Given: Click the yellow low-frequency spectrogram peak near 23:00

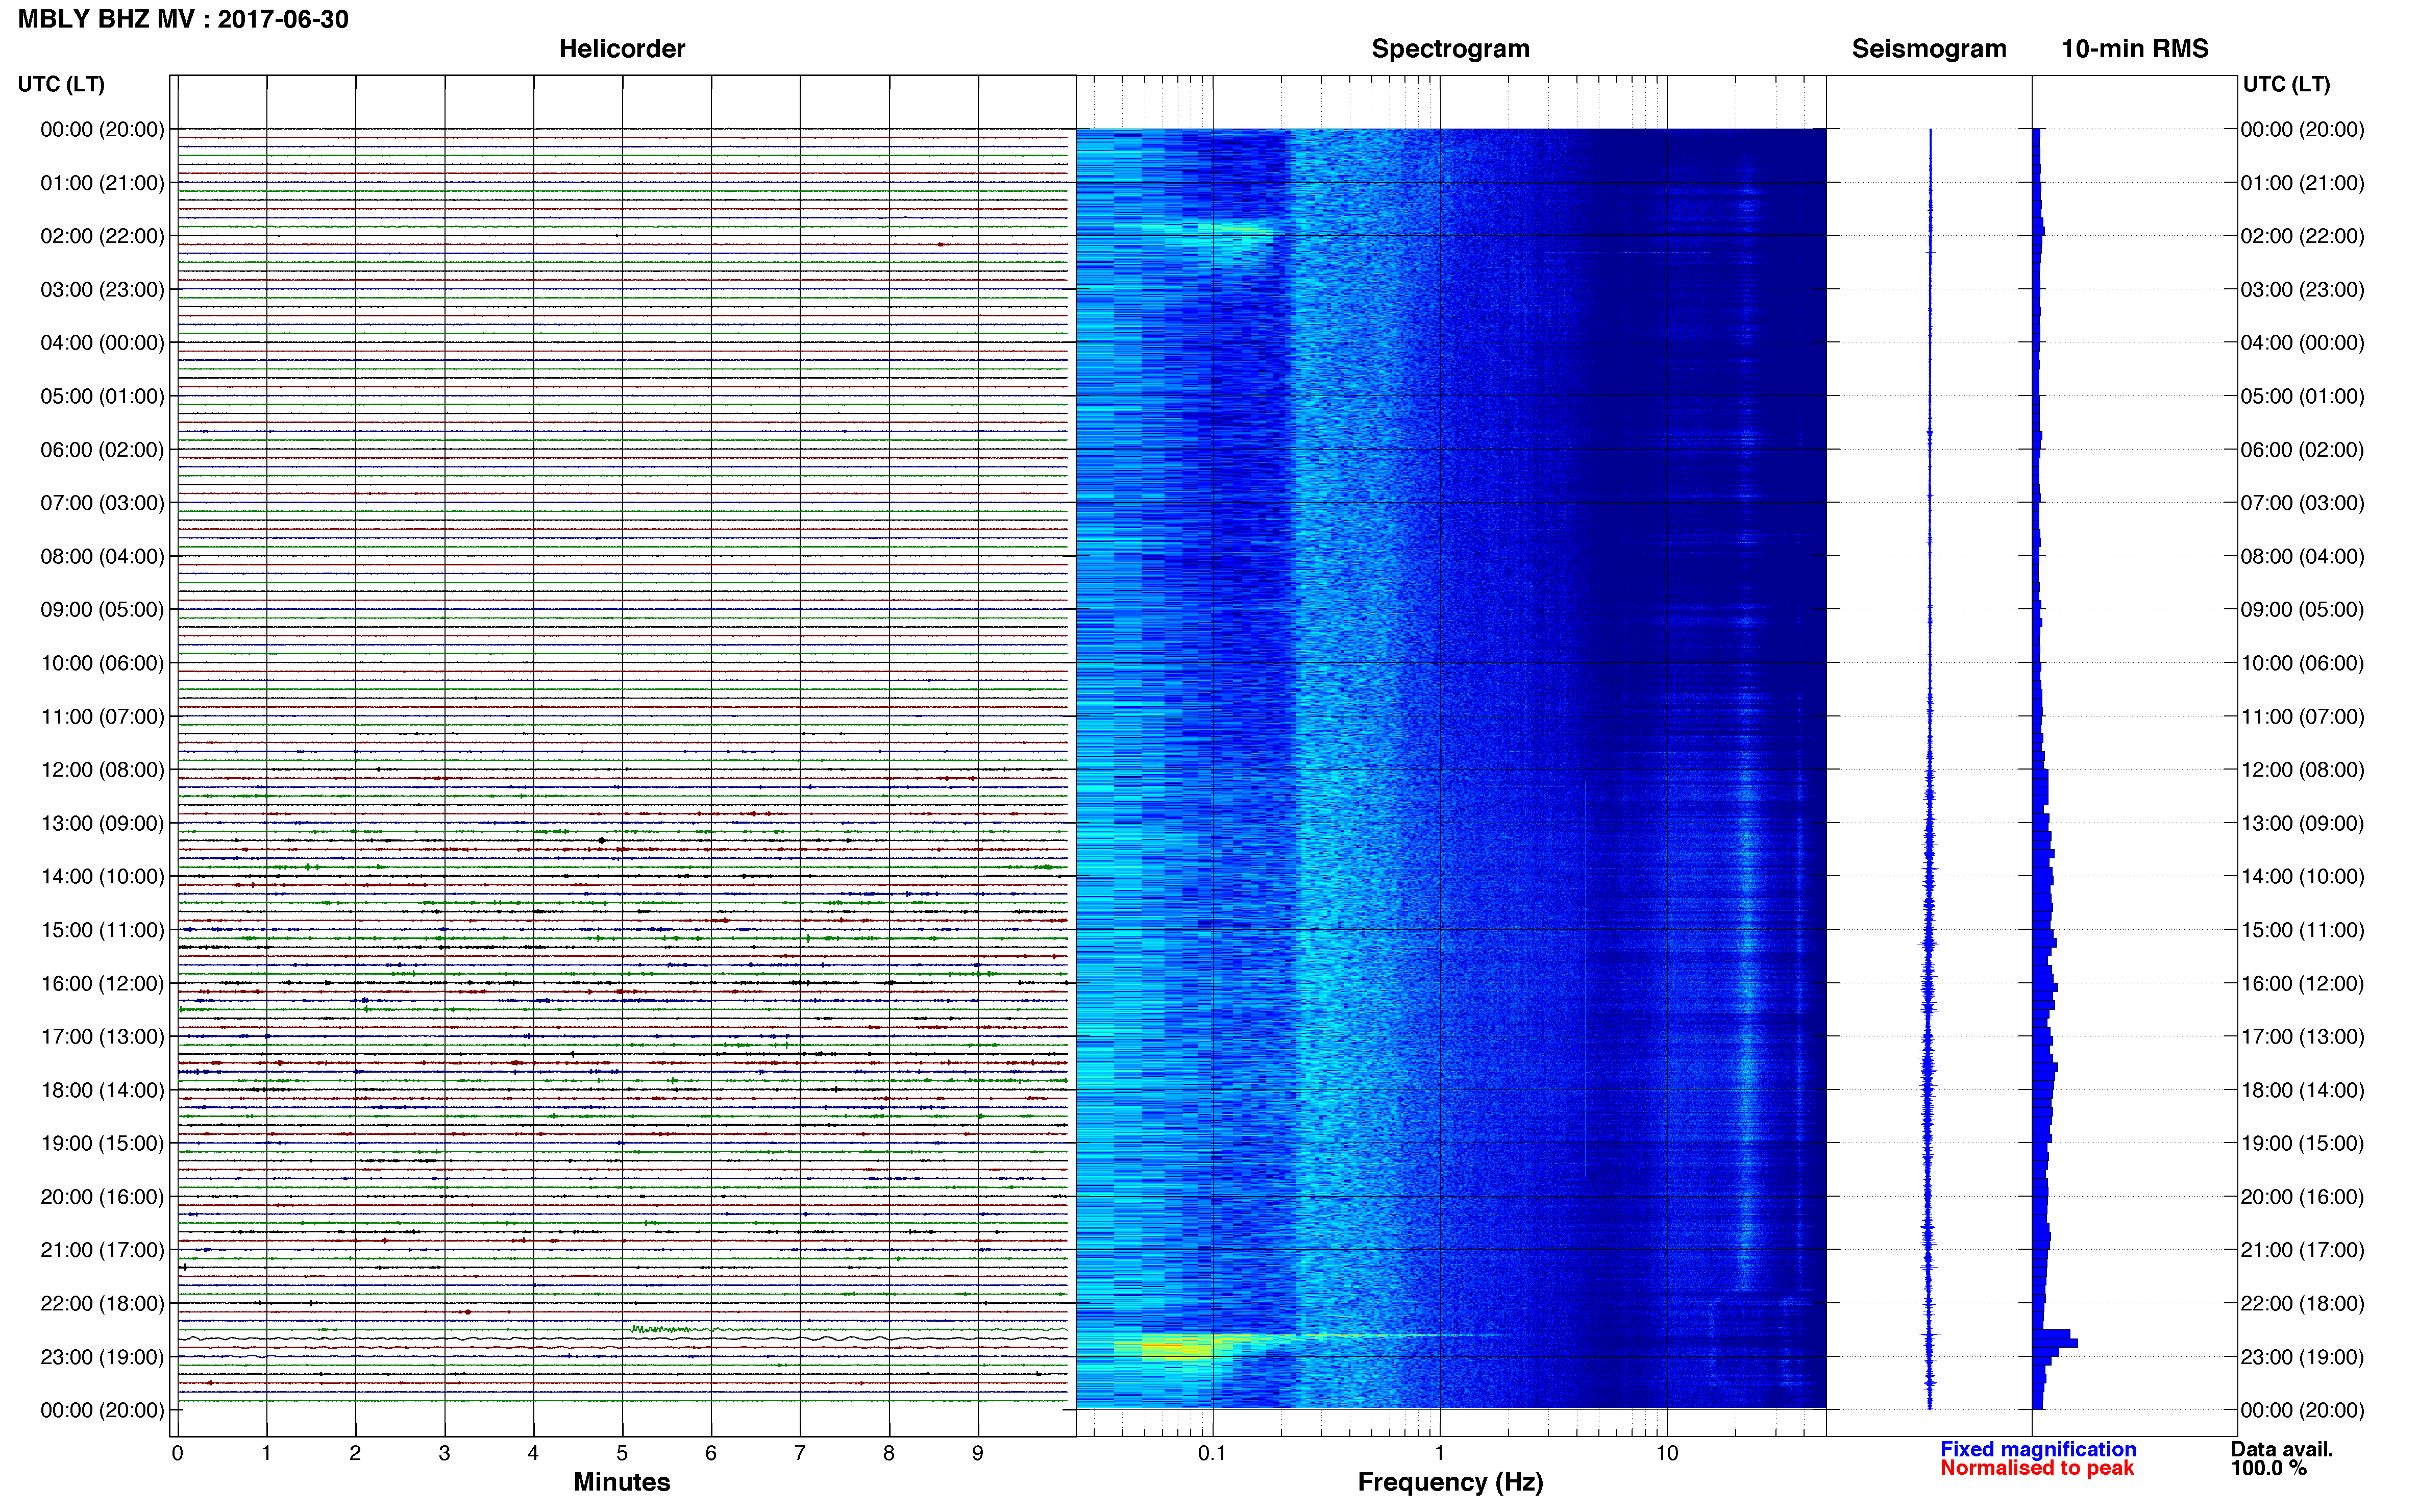Looking at the screenshot, I should click(x=1178, y=1347).
